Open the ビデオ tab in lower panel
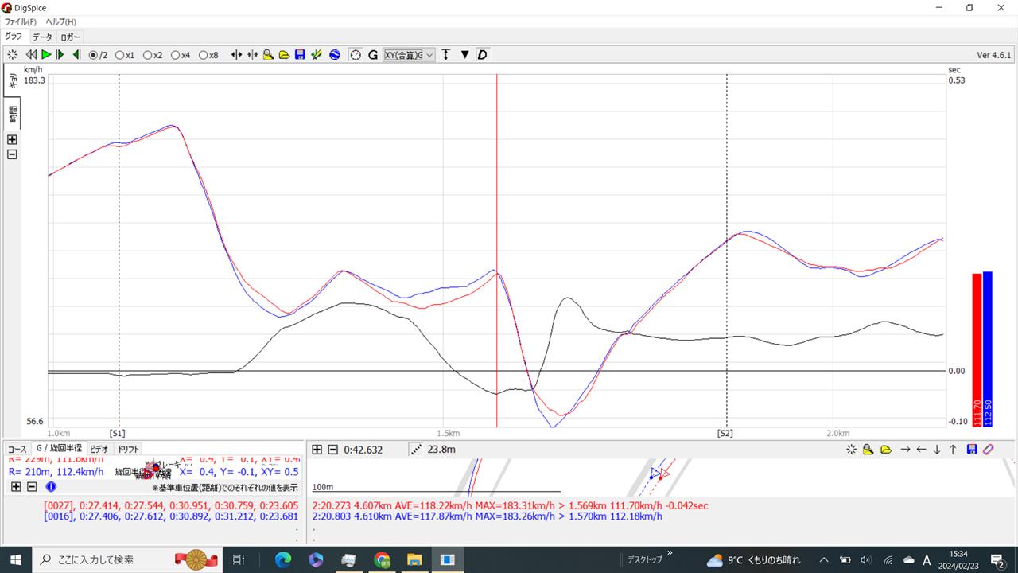The width and height of the screenshot is (1018, 573). pyautogui.click(x=99, y=449)
